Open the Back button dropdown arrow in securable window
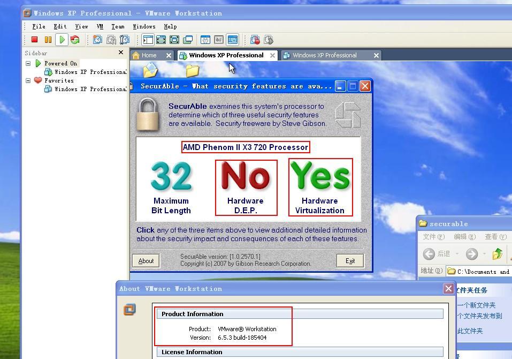The width and height of the screenshot is (512, 359). point(457,254)
